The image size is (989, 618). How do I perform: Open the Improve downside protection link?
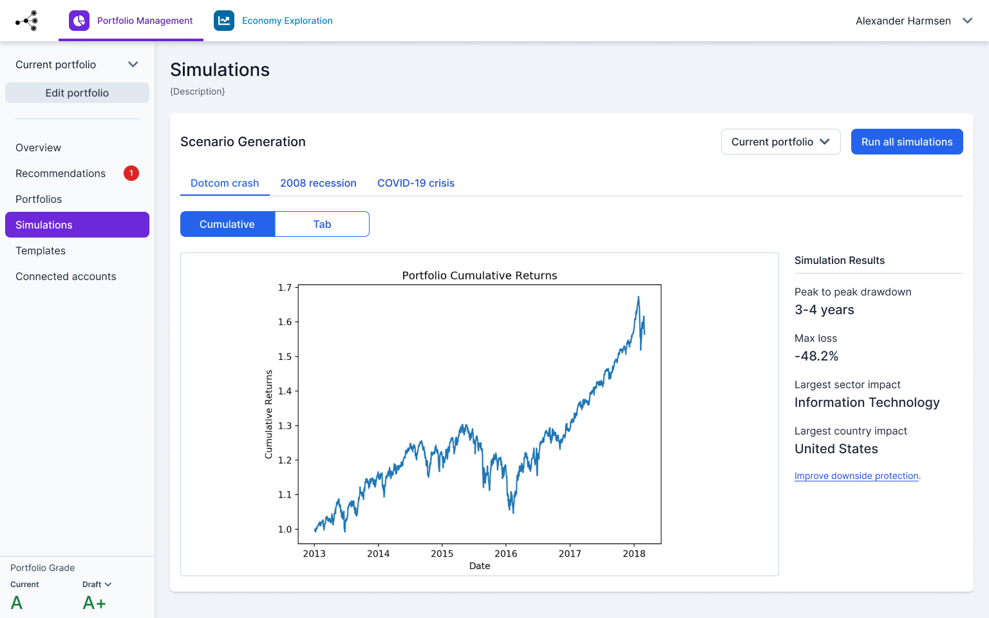click(856, 476)
